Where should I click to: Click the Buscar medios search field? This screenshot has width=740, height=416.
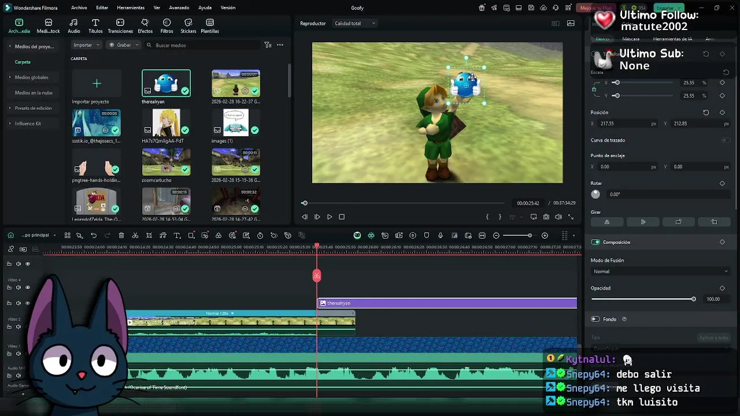pyautogui.click(x=202, y=45)
